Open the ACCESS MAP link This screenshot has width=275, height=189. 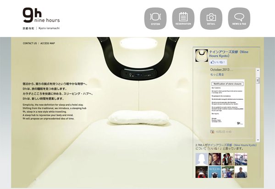[48, 43]
